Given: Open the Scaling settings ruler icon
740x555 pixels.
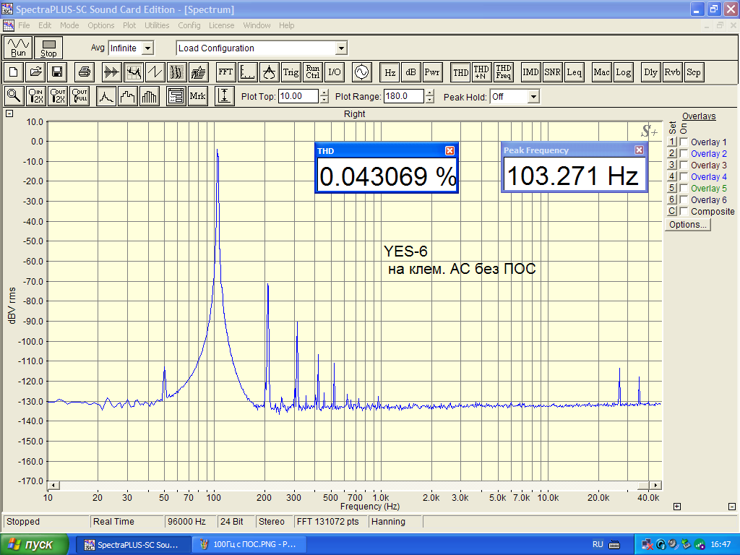Looking at the screenshot, I should [247, 72].
